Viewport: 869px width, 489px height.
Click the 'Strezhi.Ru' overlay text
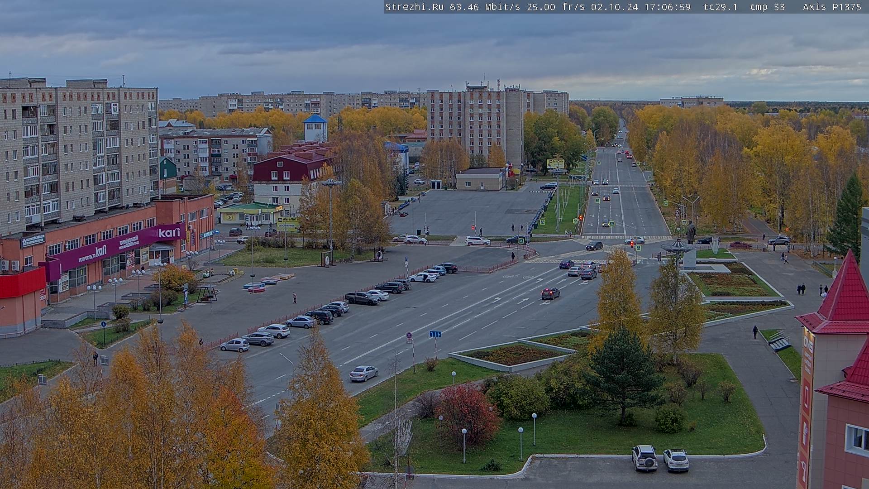(x=414, y=7)
